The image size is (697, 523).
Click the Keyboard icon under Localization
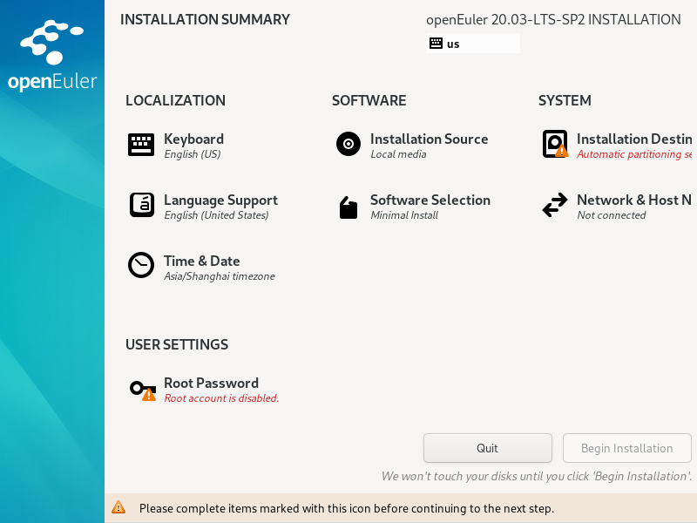click(x=141, y=145)
